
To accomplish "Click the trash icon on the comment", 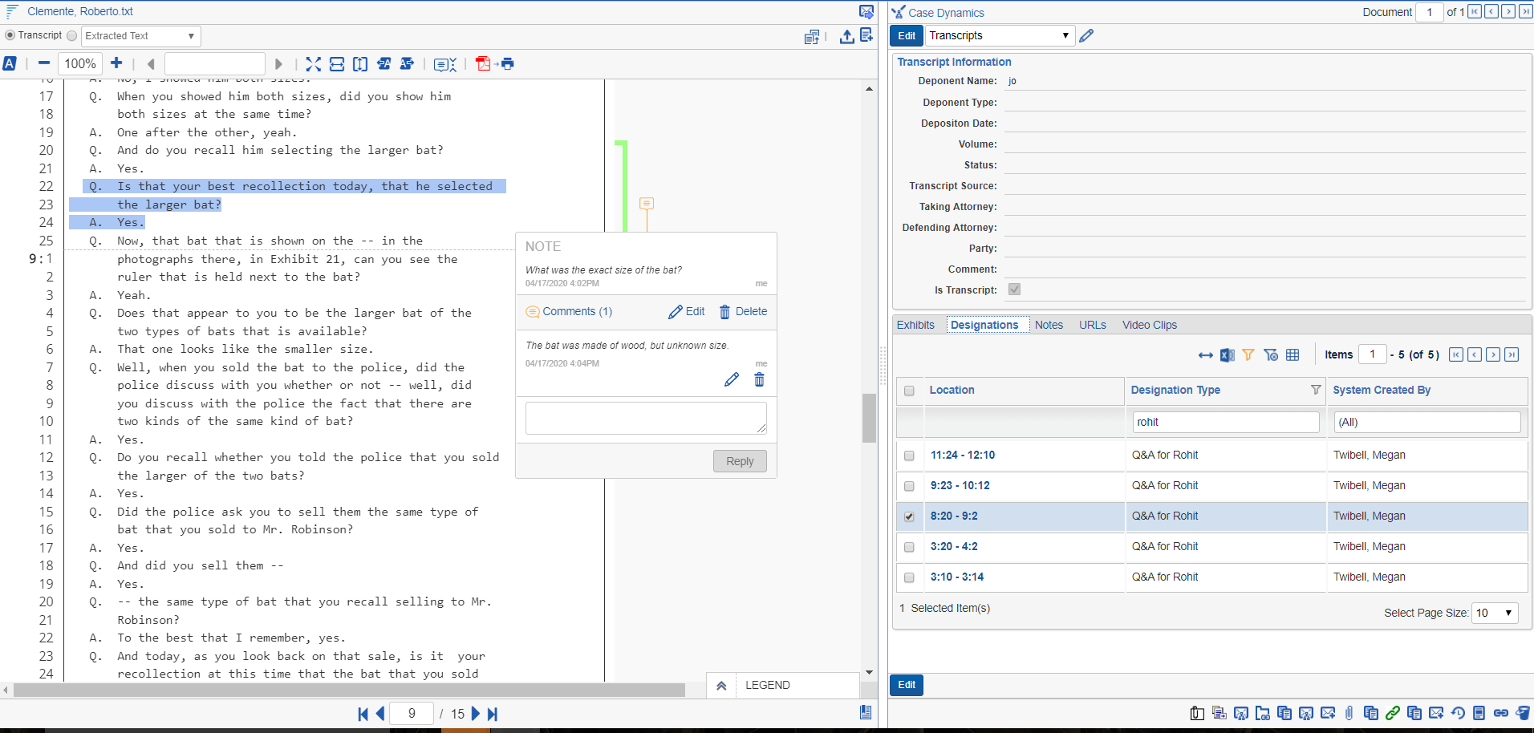I will click(x=759, y=379).
